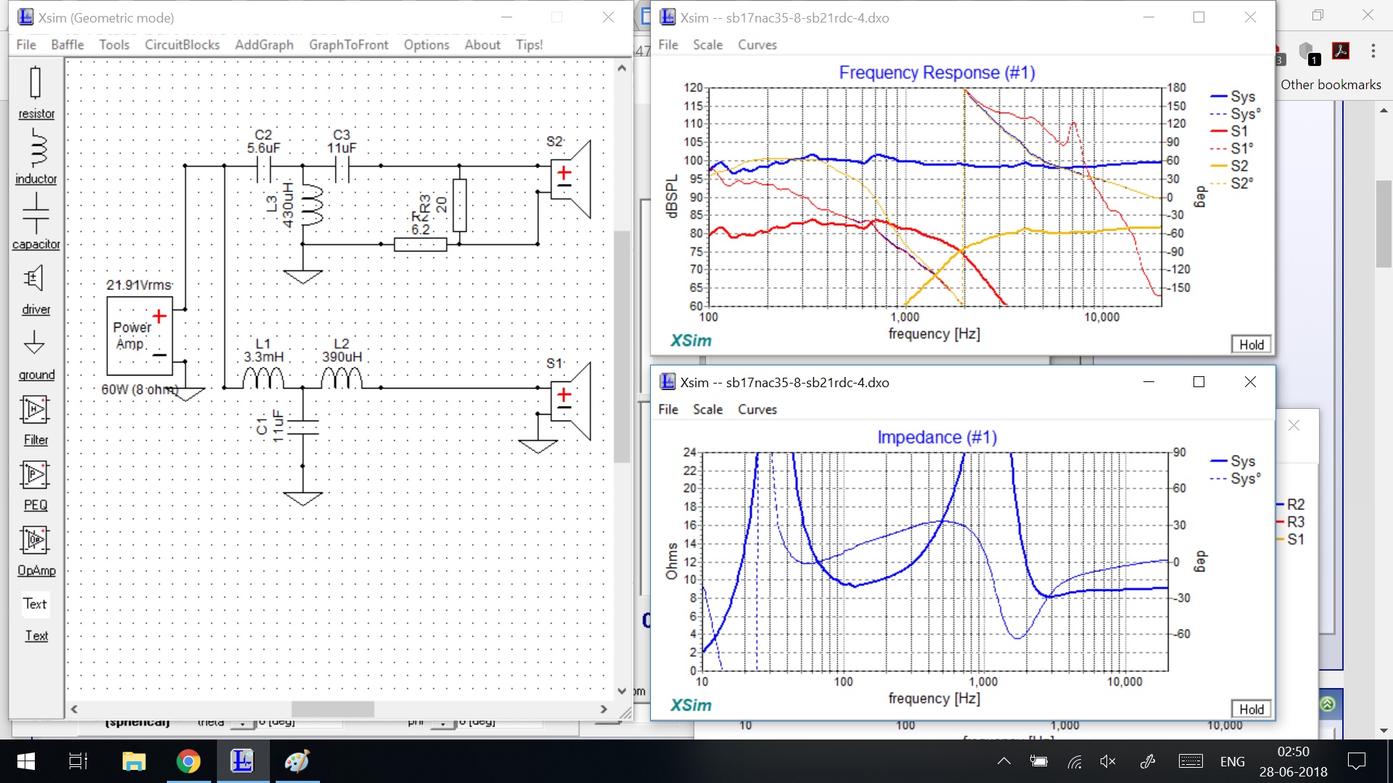Open Task View on the taskbar

tap(78, 761)
